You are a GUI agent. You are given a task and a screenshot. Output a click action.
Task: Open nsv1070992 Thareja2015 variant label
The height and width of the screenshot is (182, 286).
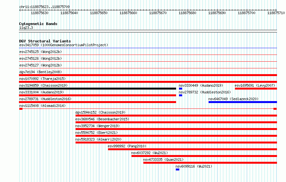click(42, 79)
